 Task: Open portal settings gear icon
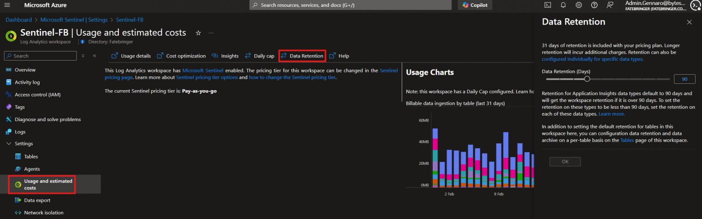[x=579, y=5]
